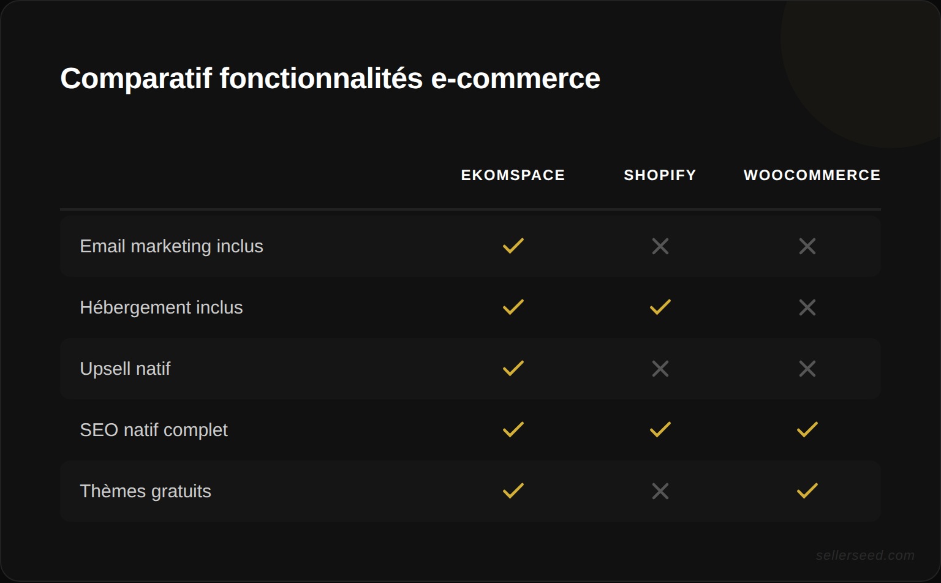Select the SHOPIFY column header
This screenshot has height=583, width=941.
point(659,175)
